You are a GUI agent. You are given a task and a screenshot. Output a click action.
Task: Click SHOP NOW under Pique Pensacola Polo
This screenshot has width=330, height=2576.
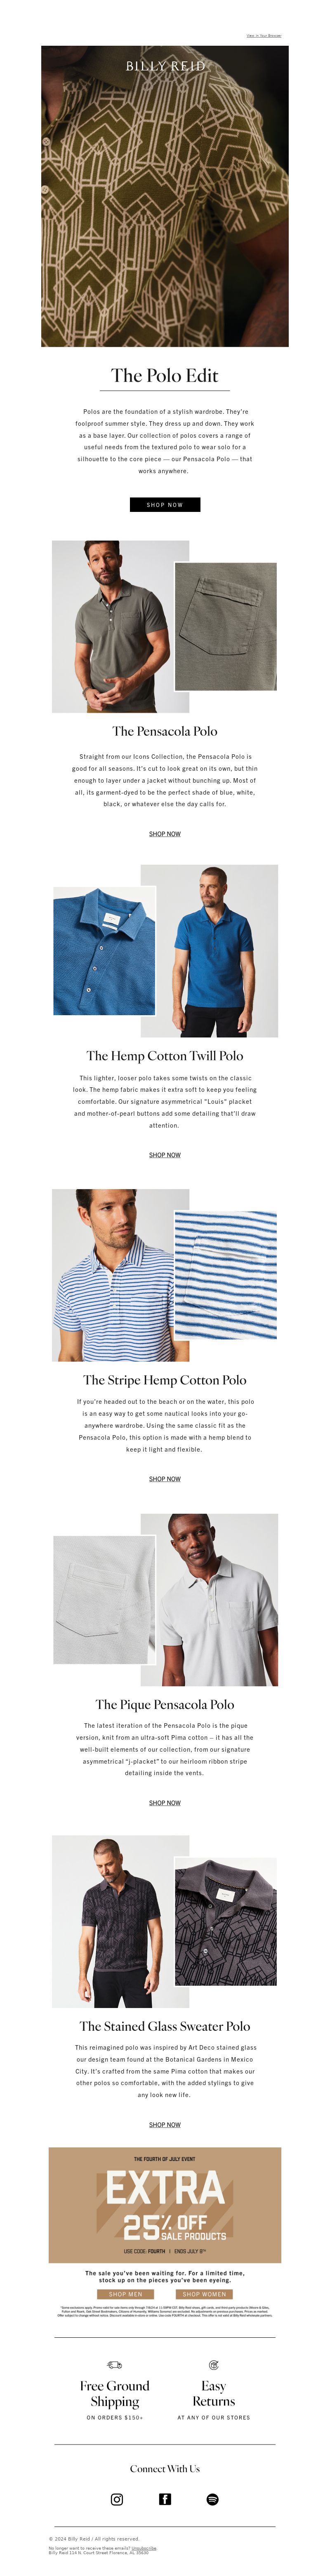tap(165, 1803)
